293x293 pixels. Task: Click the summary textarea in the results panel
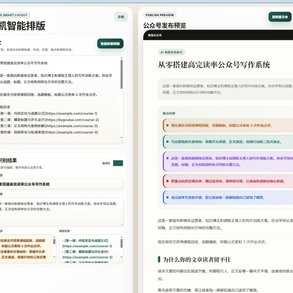tap(61, 212)
